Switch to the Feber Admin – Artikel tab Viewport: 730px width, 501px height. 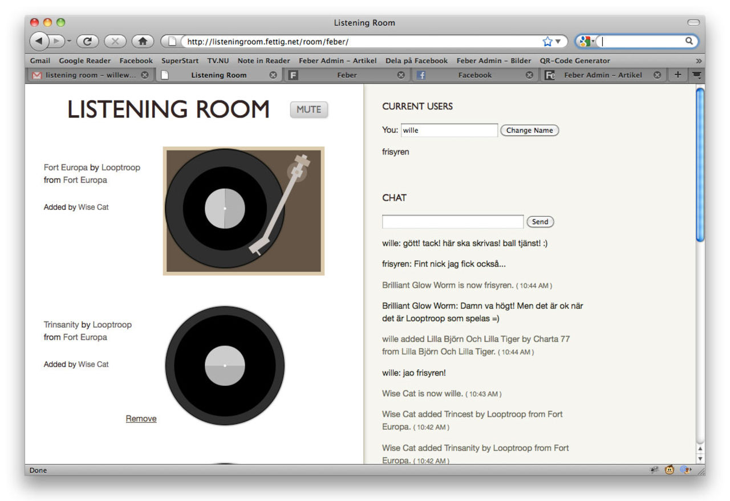coord(602,75)
